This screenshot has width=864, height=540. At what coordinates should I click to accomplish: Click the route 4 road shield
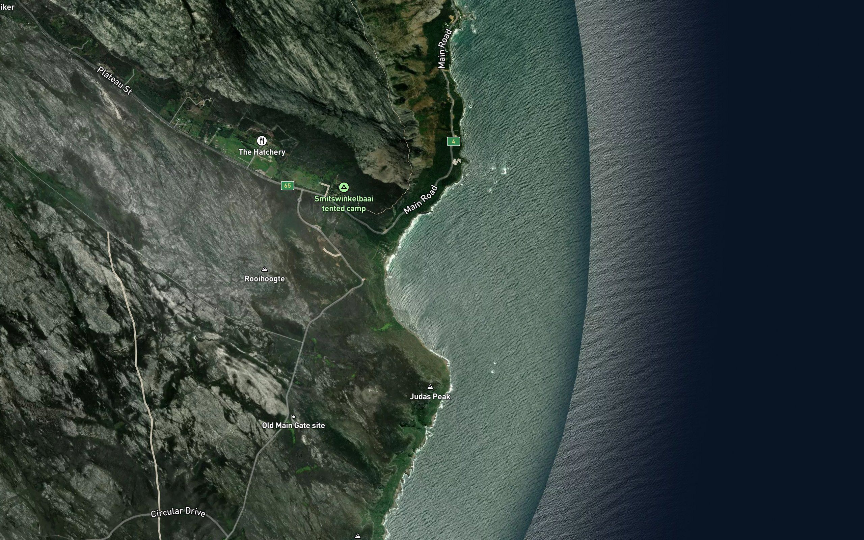click(x=453, y=141)
